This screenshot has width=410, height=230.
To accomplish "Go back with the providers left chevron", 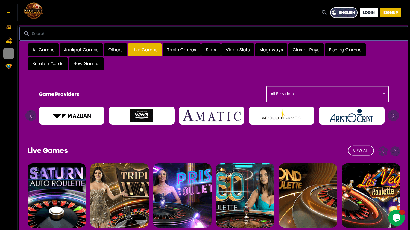I will (31, 116).
